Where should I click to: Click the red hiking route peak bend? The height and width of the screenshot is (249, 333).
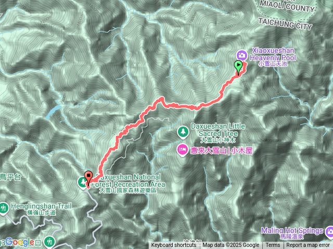[162, 99]
